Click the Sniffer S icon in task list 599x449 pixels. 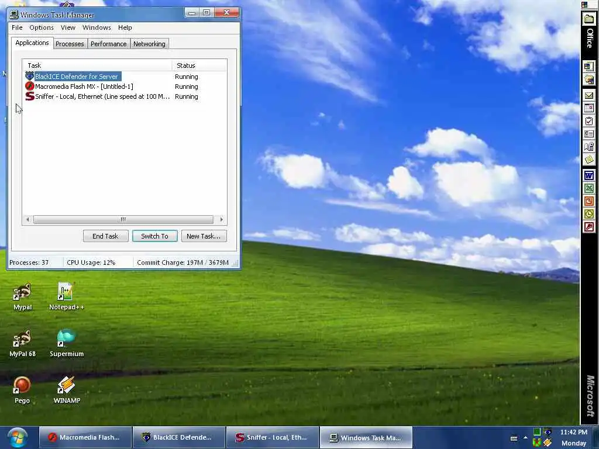pos(29,96)
